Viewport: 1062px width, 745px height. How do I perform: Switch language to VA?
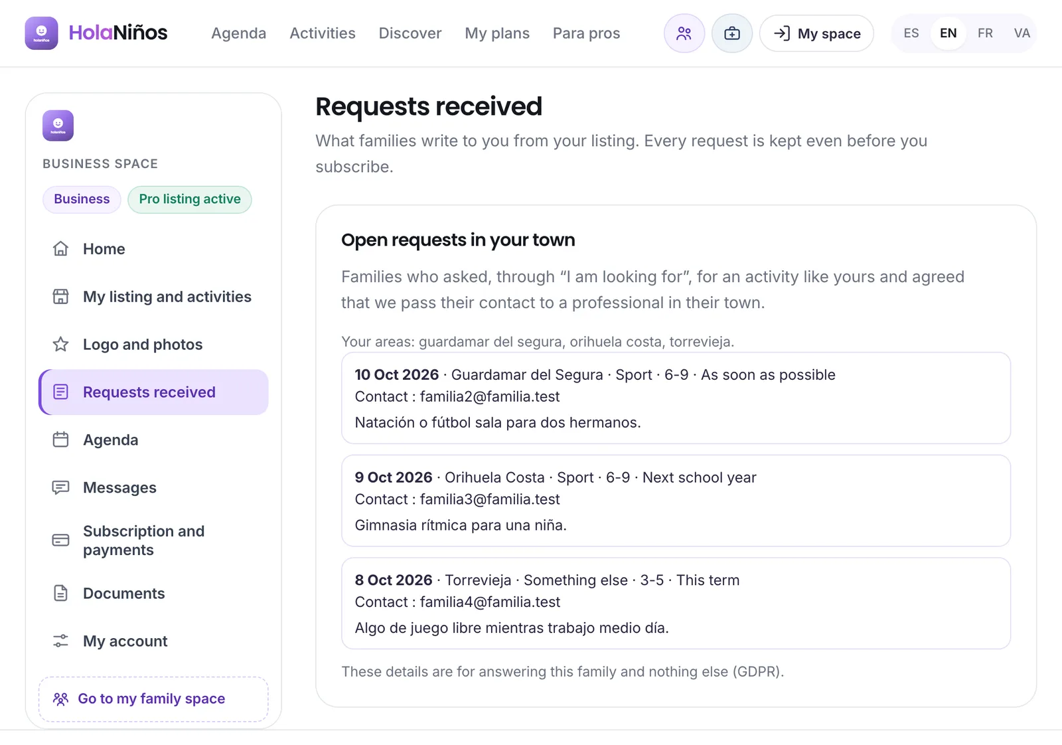point(1022,33)
